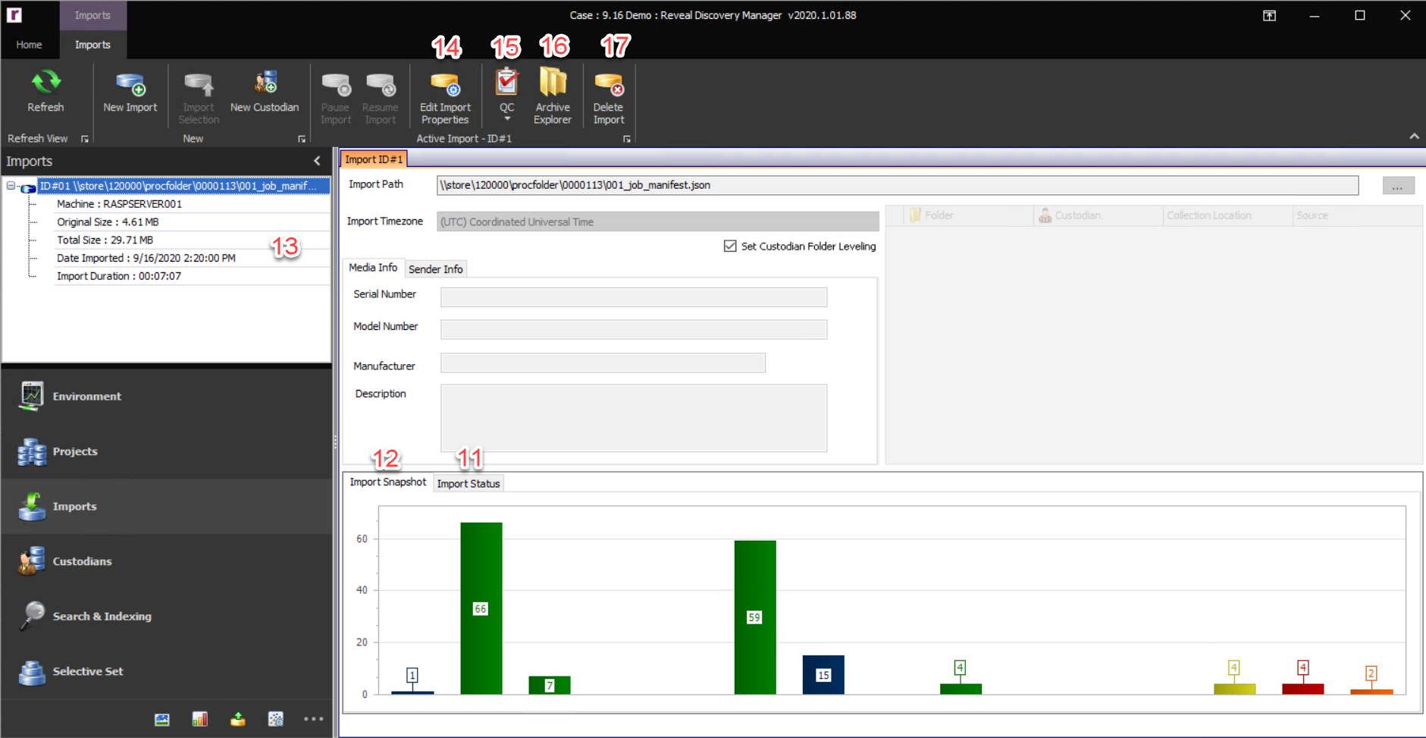Open the QC clipboard tool

click(x=506, y=82)
